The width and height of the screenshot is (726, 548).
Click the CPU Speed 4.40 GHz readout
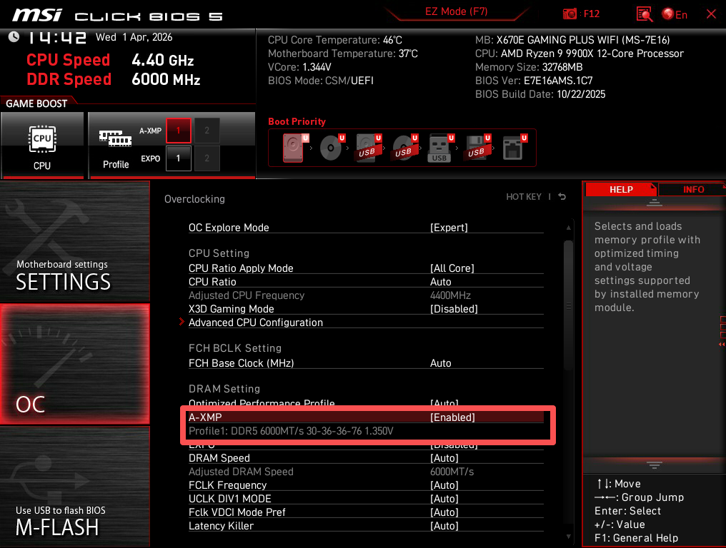(110, 60)
